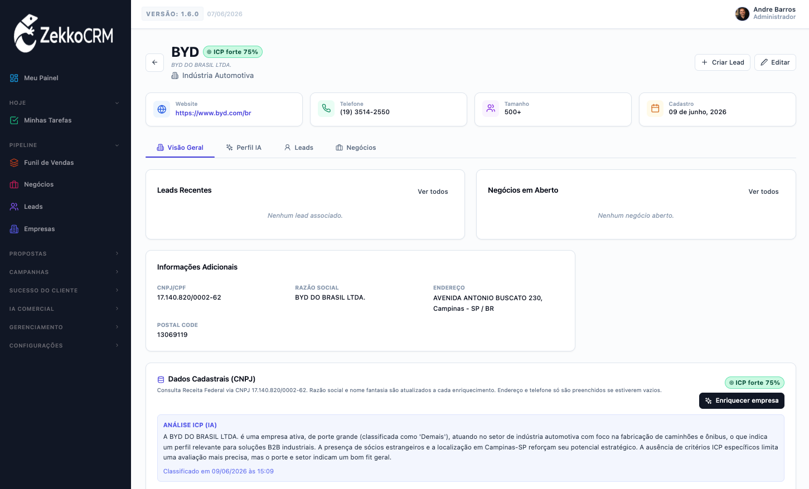
Task: Click the calendar icon in Cadastro card
Action: [x=655, y=108]
